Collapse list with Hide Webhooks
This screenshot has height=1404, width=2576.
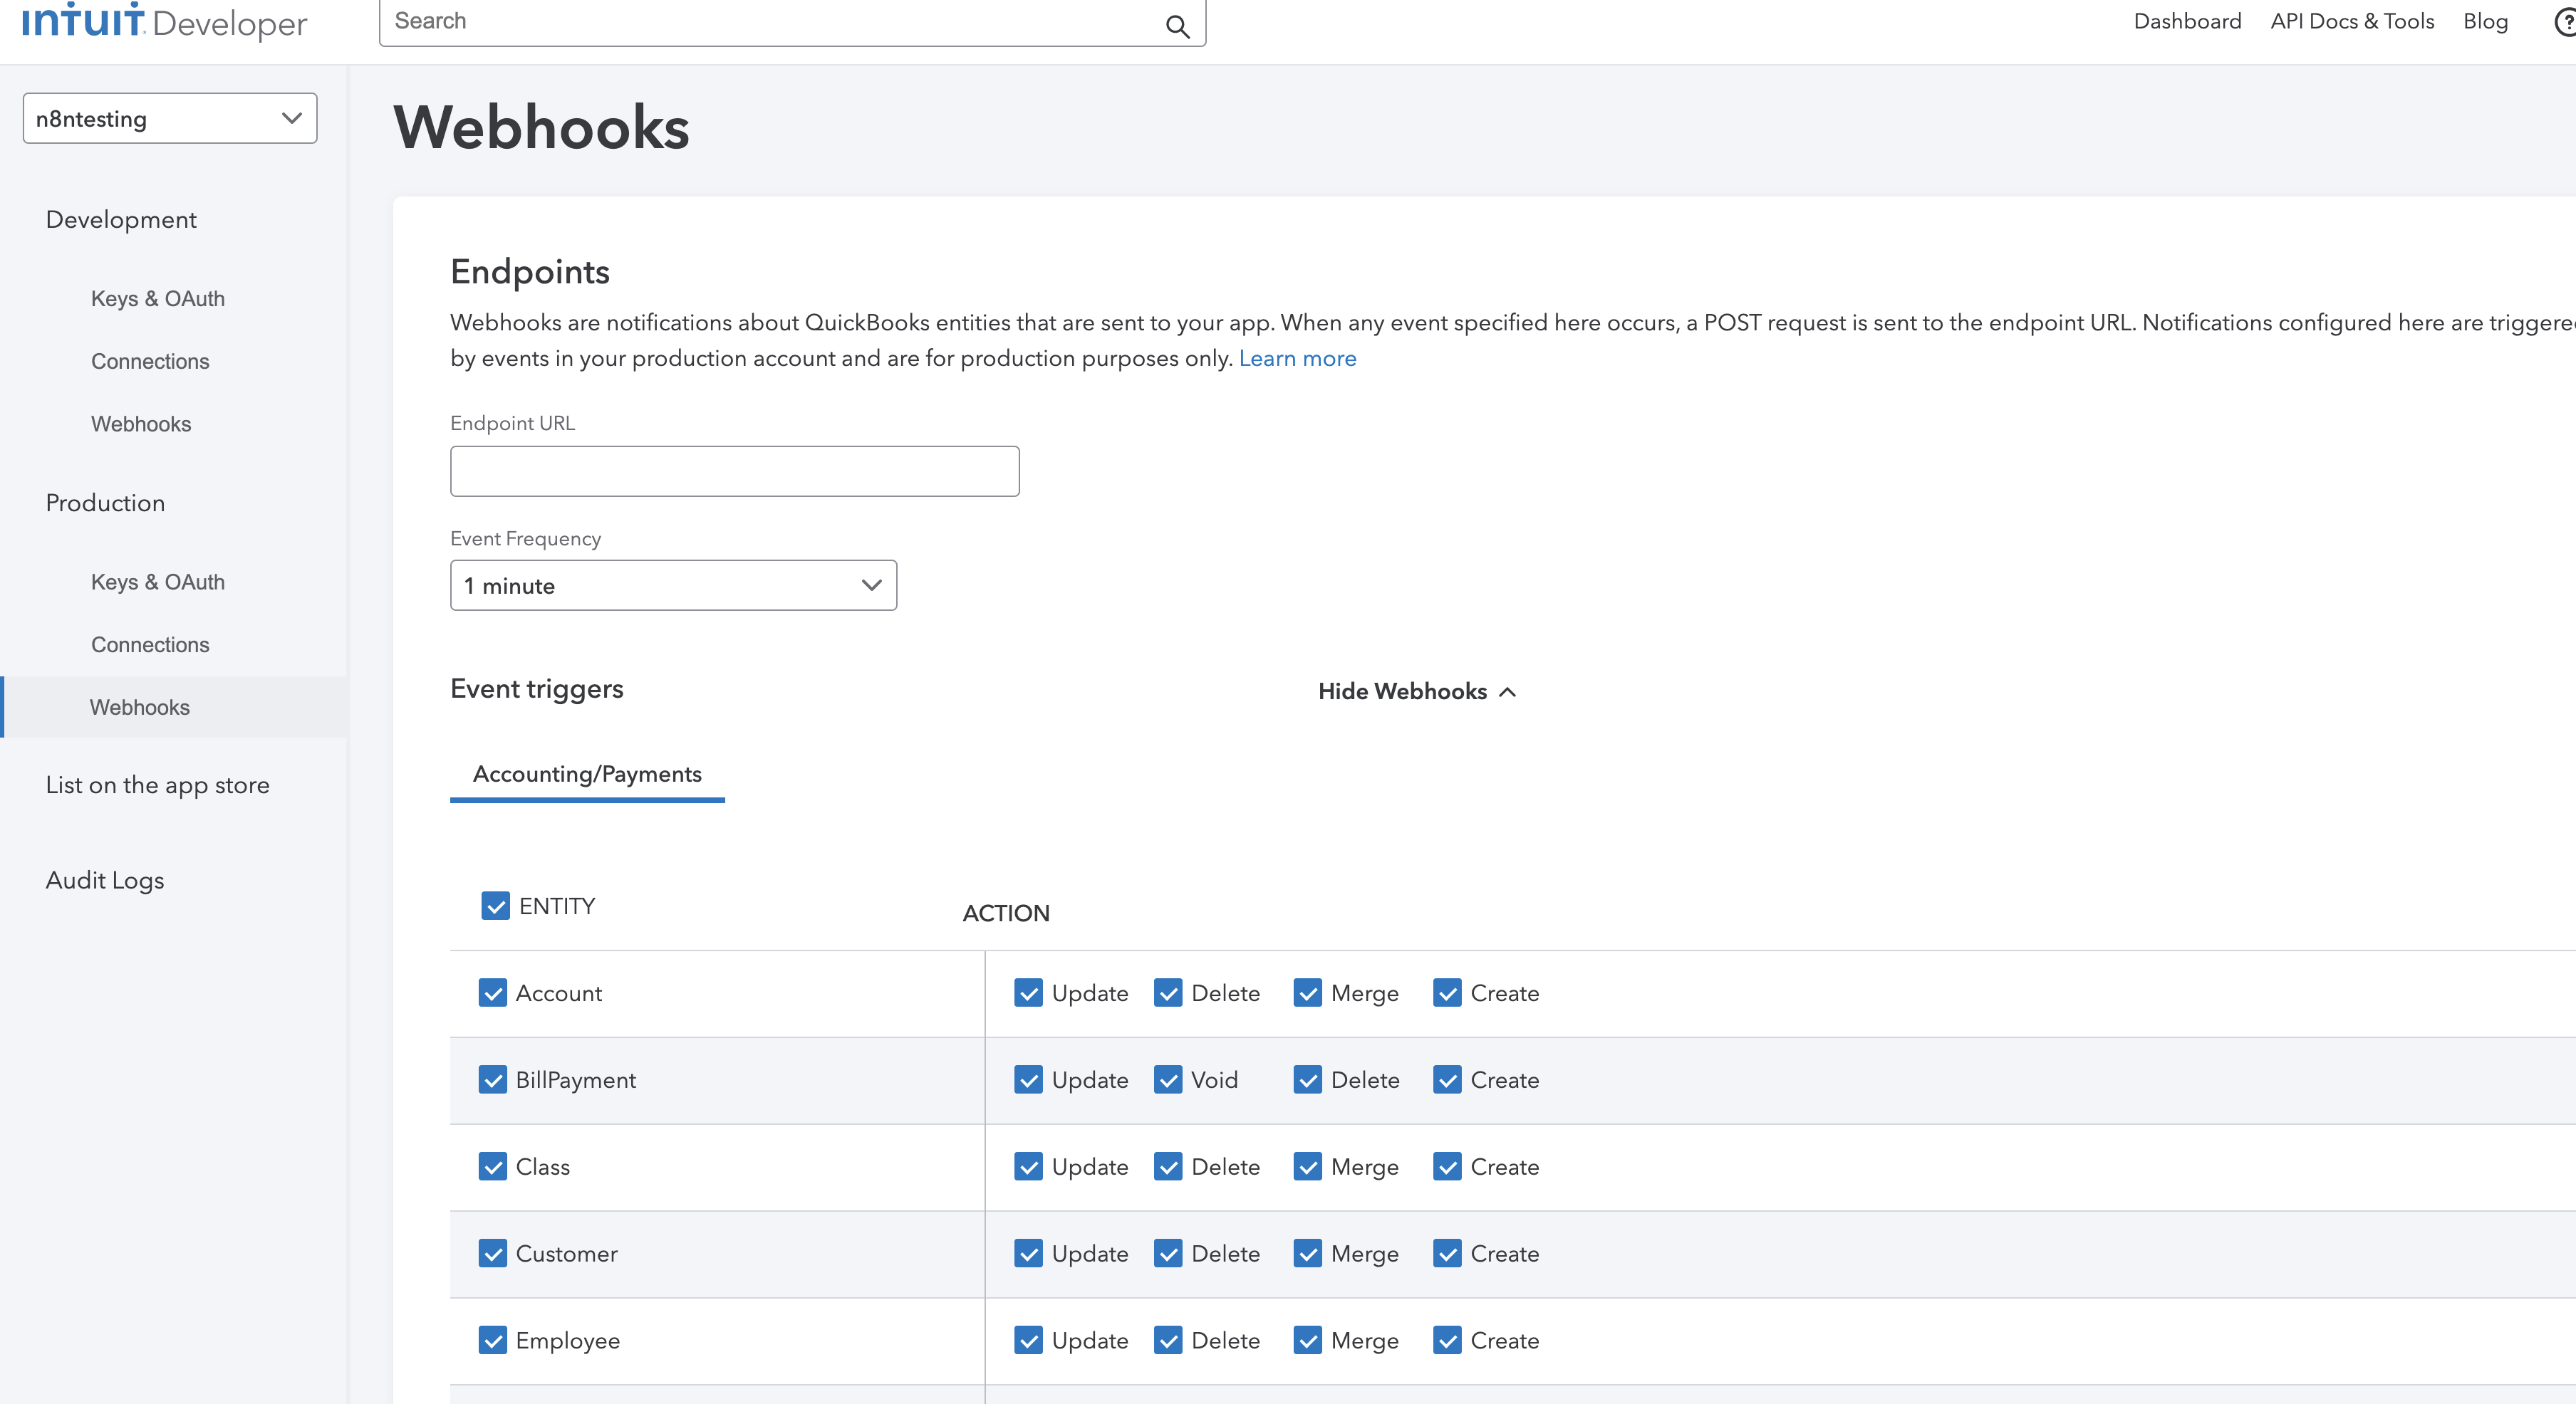[x=1416, y=691]
